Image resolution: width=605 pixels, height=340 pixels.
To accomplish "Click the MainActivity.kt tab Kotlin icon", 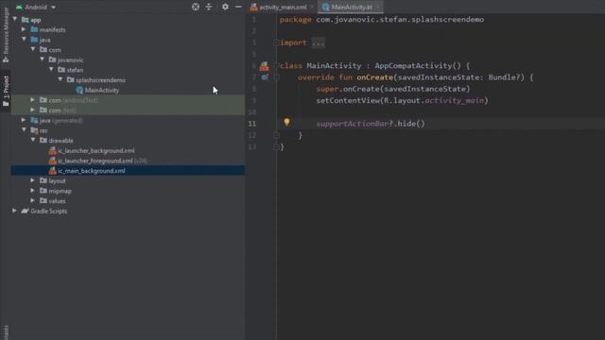I will click(325, 7).
